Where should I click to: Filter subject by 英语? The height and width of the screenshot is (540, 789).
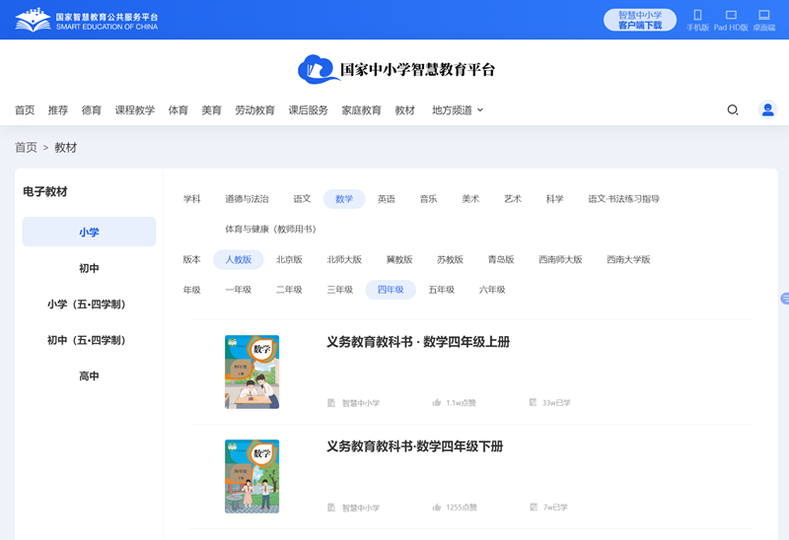(387, 199)
